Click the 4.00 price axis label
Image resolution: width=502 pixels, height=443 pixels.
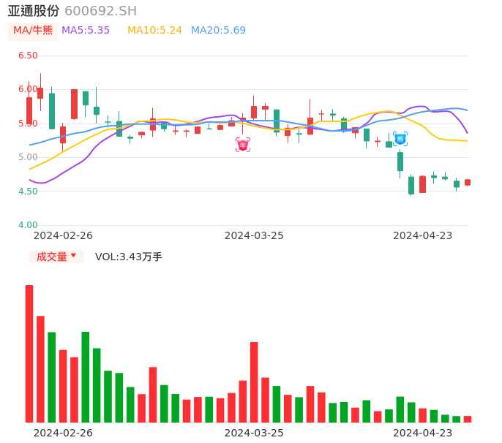point(28,225)
